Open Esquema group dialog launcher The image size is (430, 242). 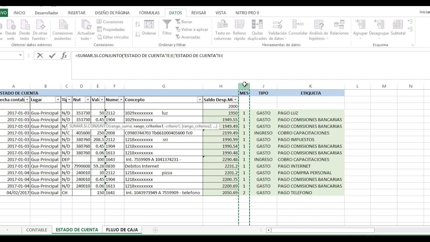pyautogui.click(x=412, y=45)
